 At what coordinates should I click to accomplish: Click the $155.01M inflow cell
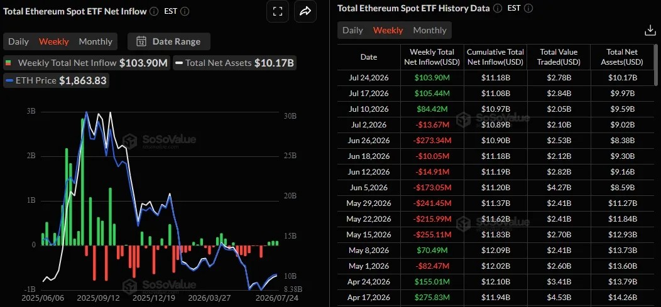tap(432, 281)
